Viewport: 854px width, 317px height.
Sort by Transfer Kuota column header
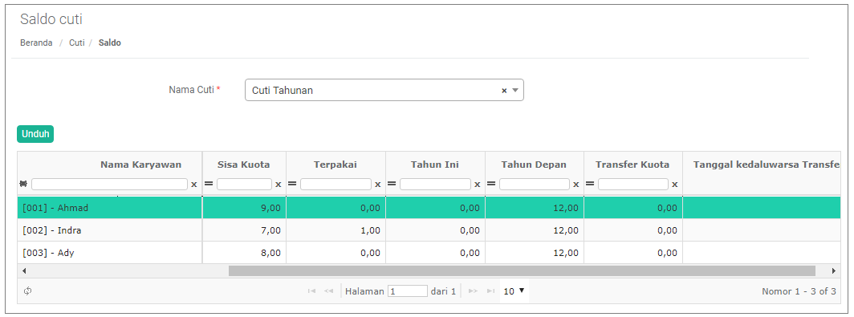click(x=632, y=165)
